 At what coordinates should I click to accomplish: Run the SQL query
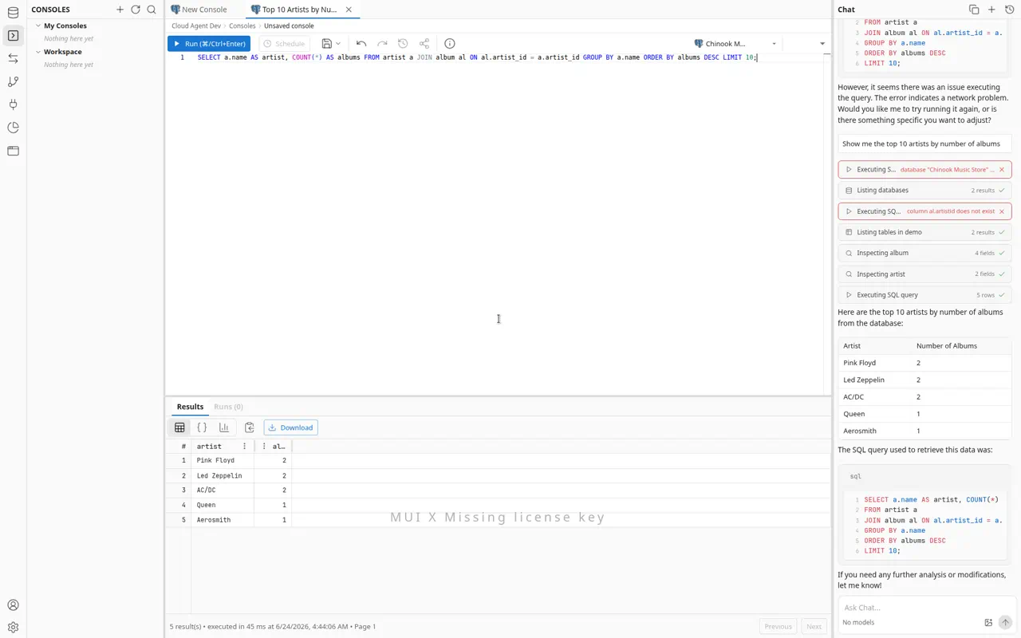coord(209,44)
